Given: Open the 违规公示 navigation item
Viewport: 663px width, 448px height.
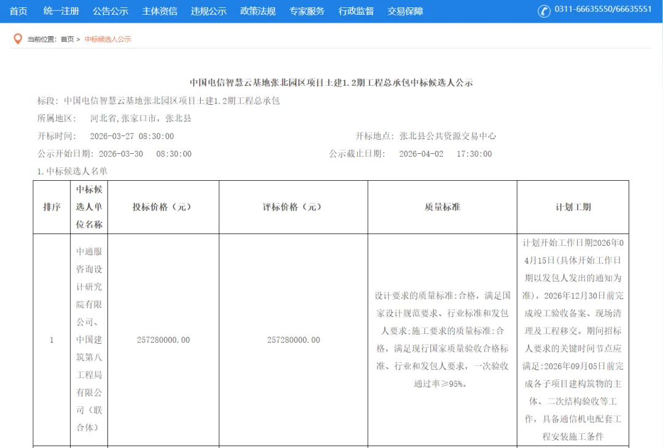Looking at the screenshot, I should [209, 11].
